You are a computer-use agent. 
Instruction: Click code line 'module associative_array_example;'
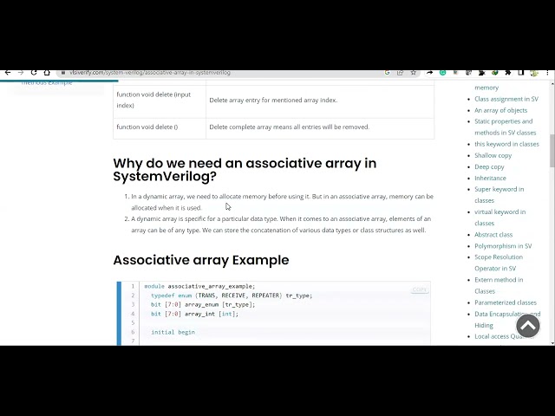[199, 286]
